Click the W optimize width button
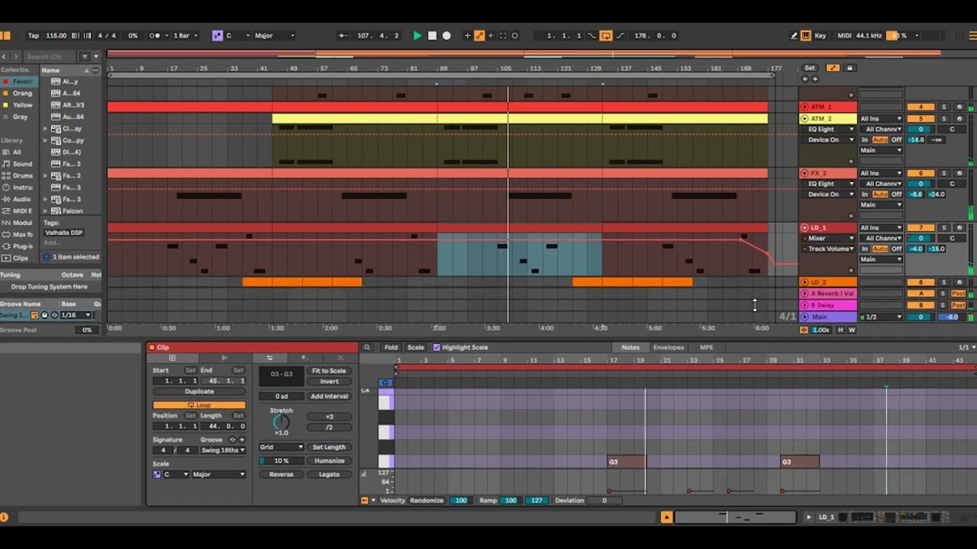 tap(852, 330)
